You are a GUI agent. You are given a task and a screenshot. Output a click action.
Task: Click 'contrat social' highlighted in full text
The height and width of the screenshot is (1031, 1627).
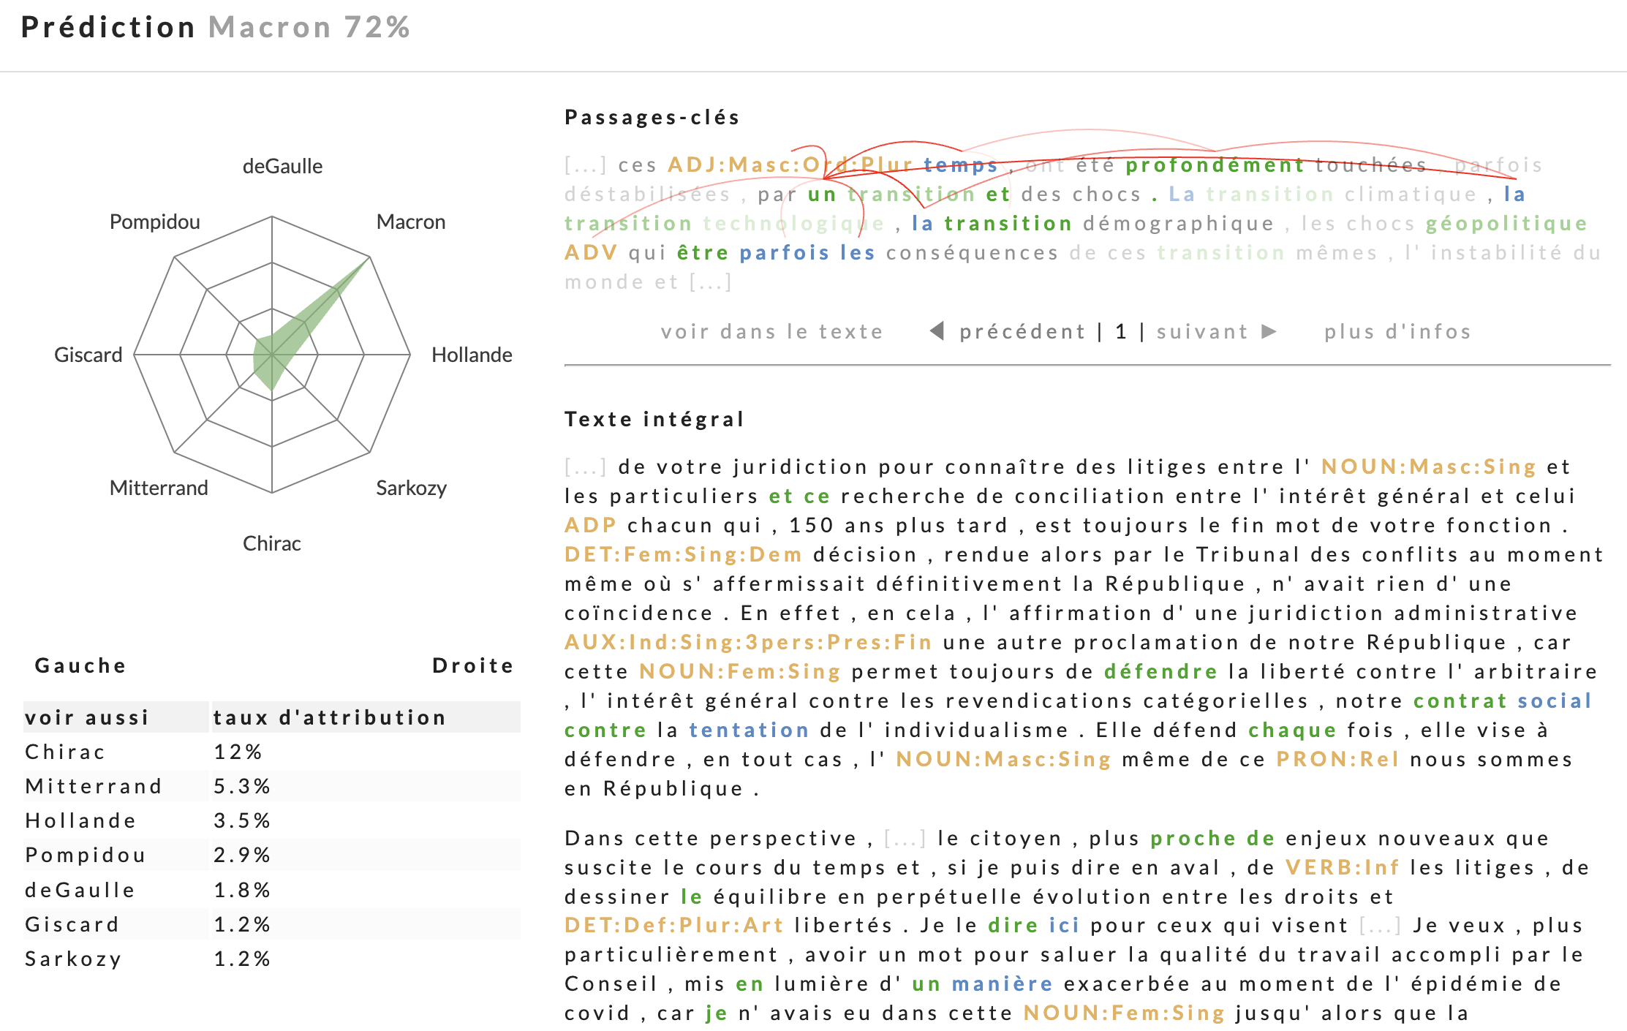1502,700
